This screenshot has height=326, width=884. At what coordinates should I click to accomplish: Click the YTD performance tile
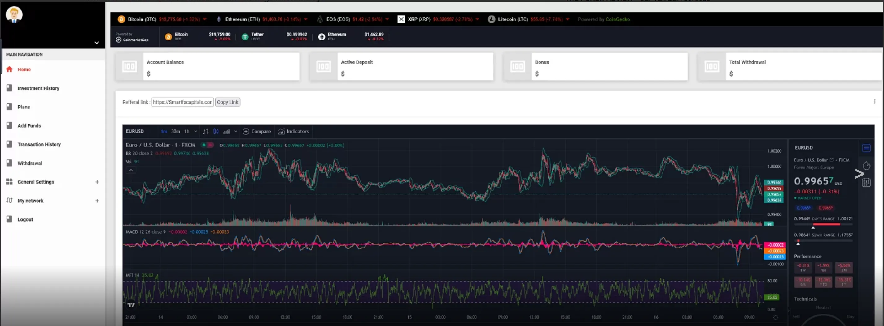coord(823,282)
